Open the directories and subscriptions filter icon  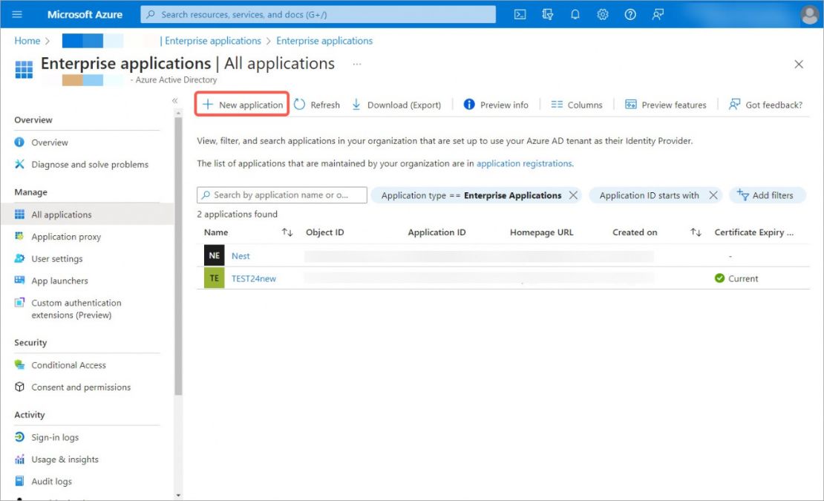tap(548, 14)
